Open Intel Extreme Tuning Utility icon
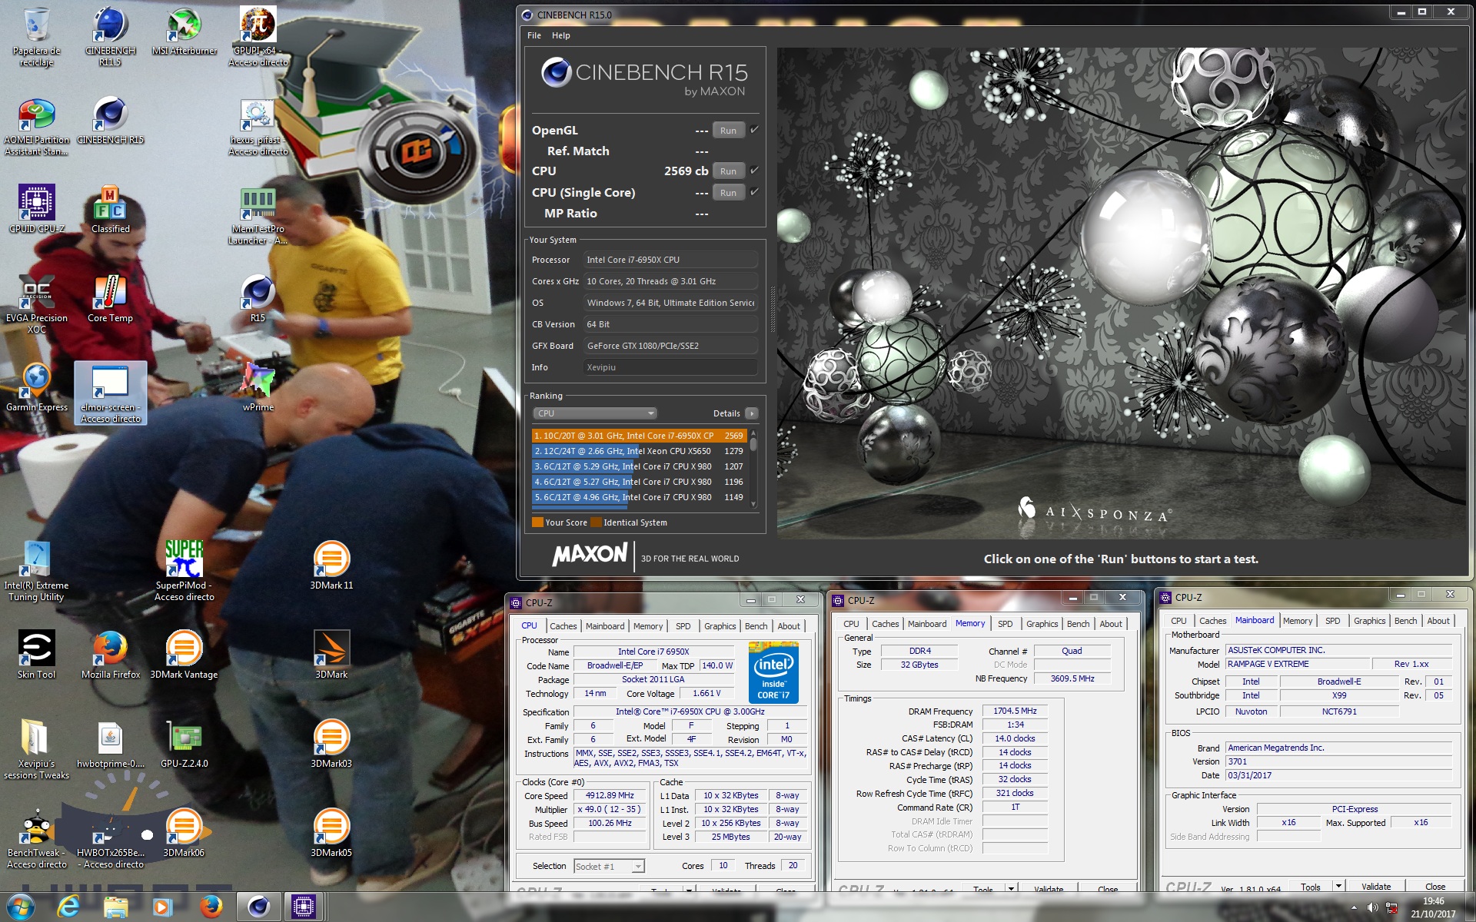Screen dimensions: 1476x922 [x=36, y=572]
